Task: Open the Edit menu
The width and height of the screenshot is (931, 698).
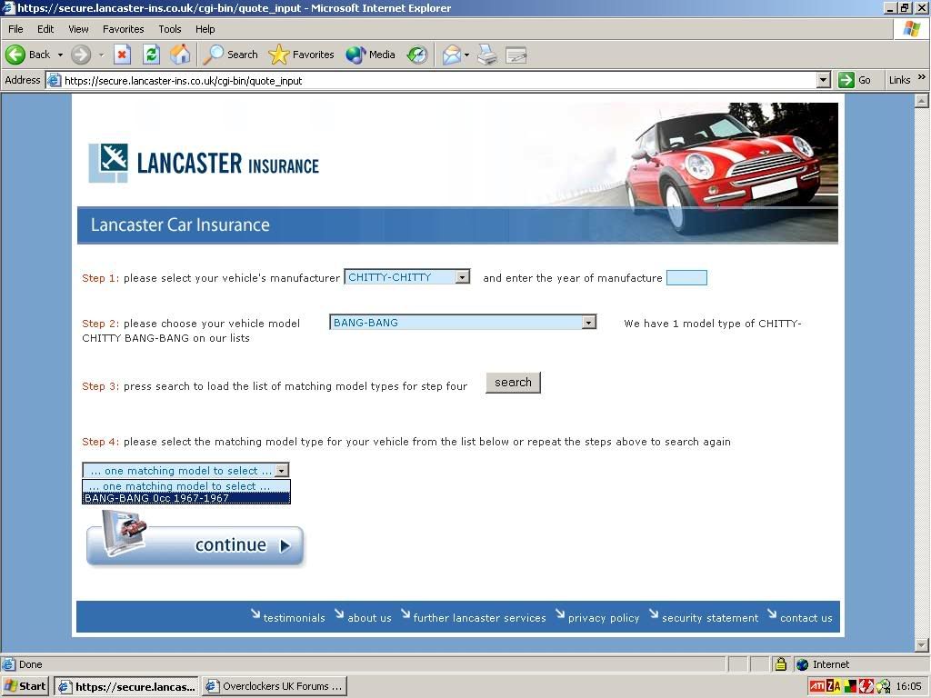Action: tap(45, 29)
